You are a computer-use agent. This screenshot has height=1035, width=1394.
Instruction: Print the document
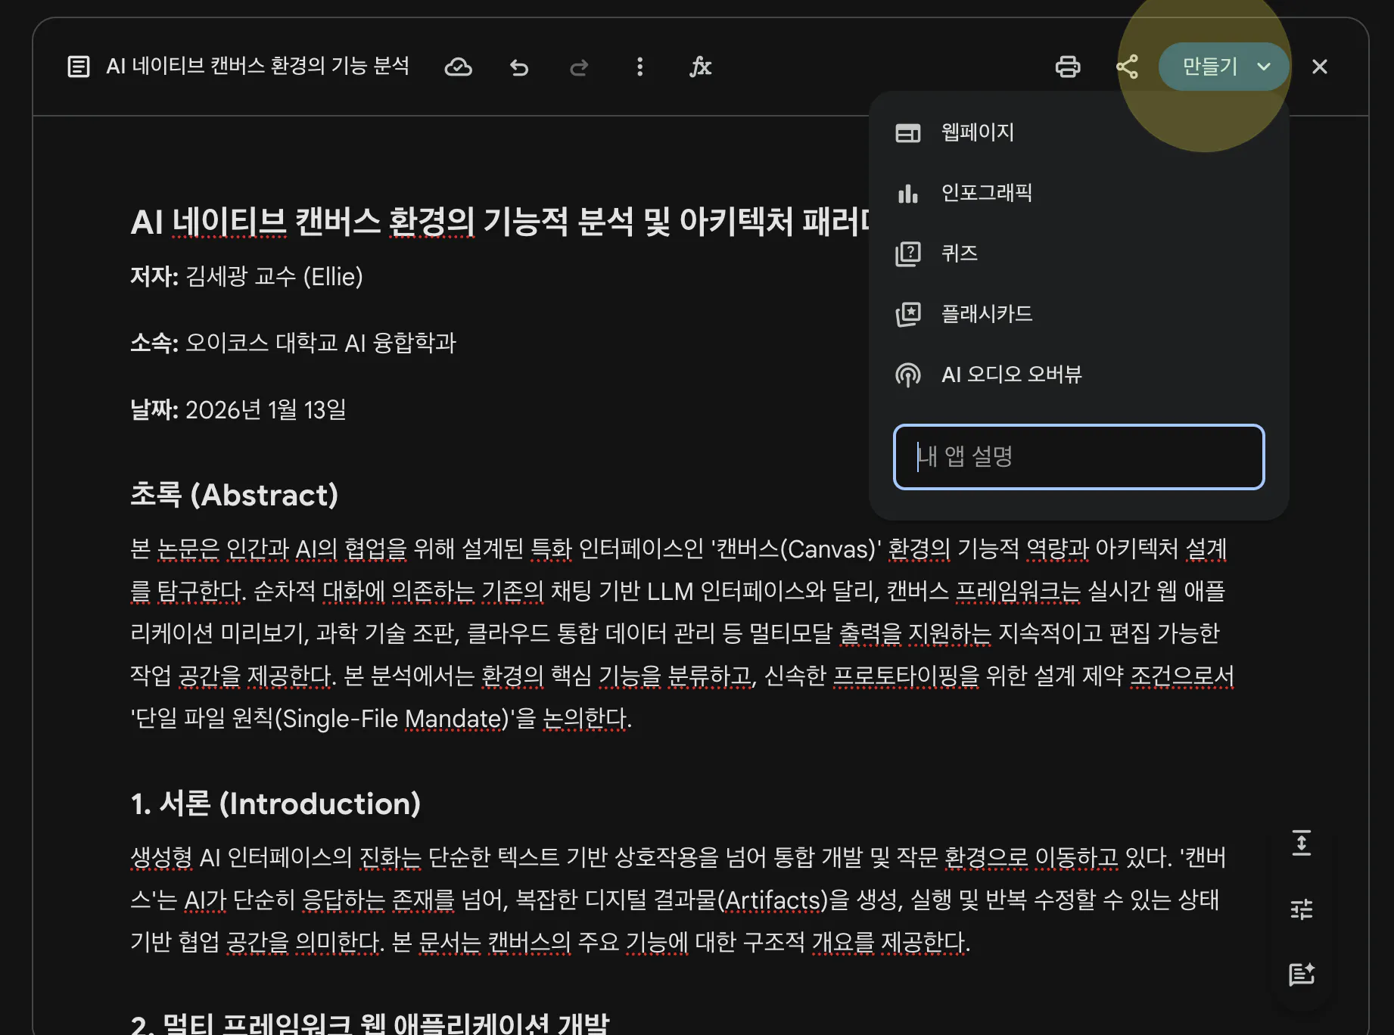point(1068,67)
